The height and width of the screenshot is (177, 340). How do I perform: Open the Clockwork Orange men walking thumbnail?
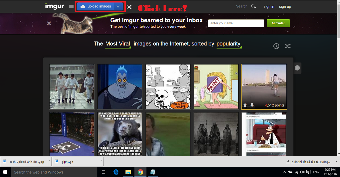point(72,87)
